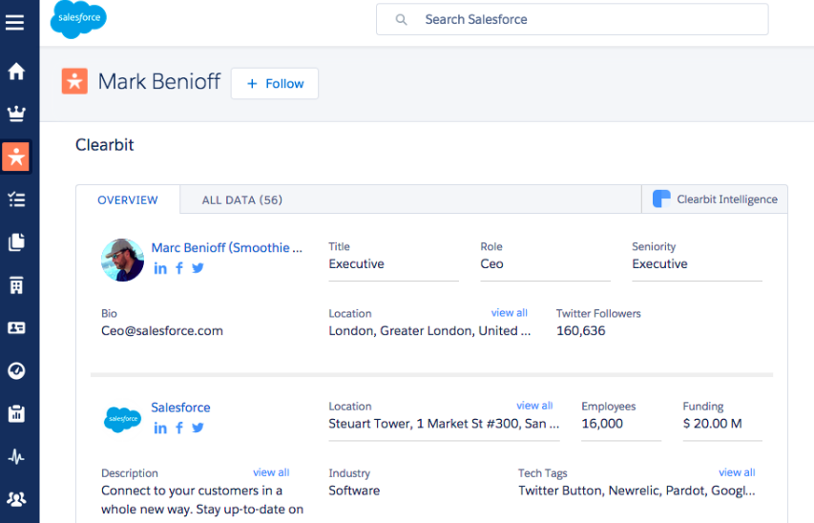Click the Title value Executive
The height and width of the screenshot is (523, 814).
(356, 263)
